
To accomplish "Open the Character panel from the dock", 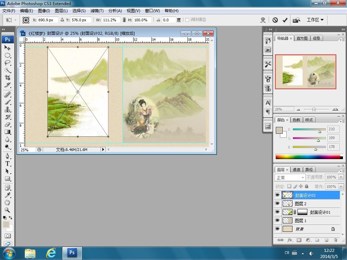I will (x=268, y=103).
